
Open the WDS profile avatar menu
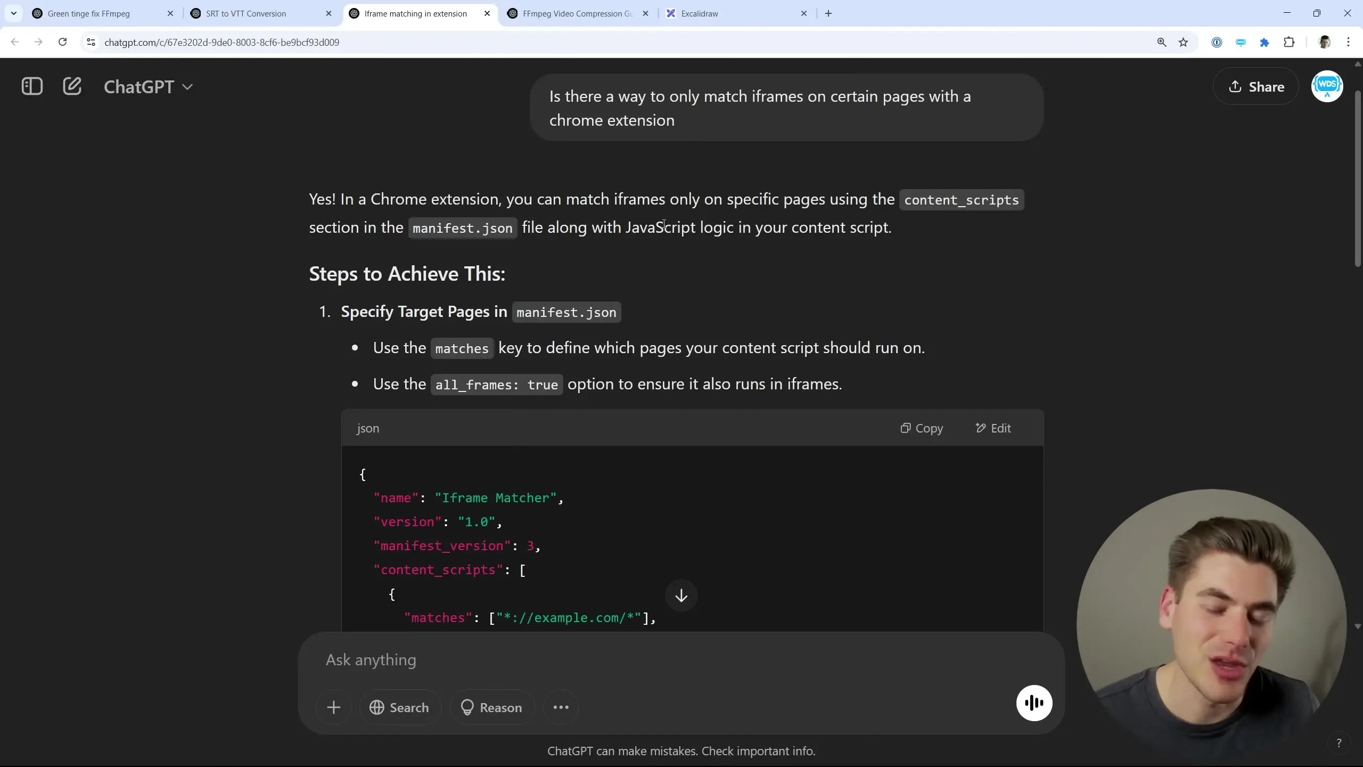1327,86
